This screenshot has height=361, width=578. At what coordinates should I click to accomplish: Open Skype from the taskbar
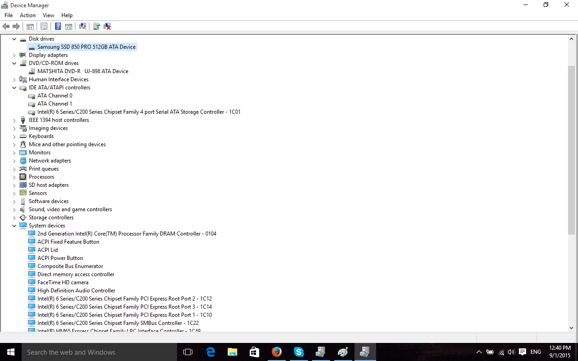pyautogui.click(x=298, y=352)
